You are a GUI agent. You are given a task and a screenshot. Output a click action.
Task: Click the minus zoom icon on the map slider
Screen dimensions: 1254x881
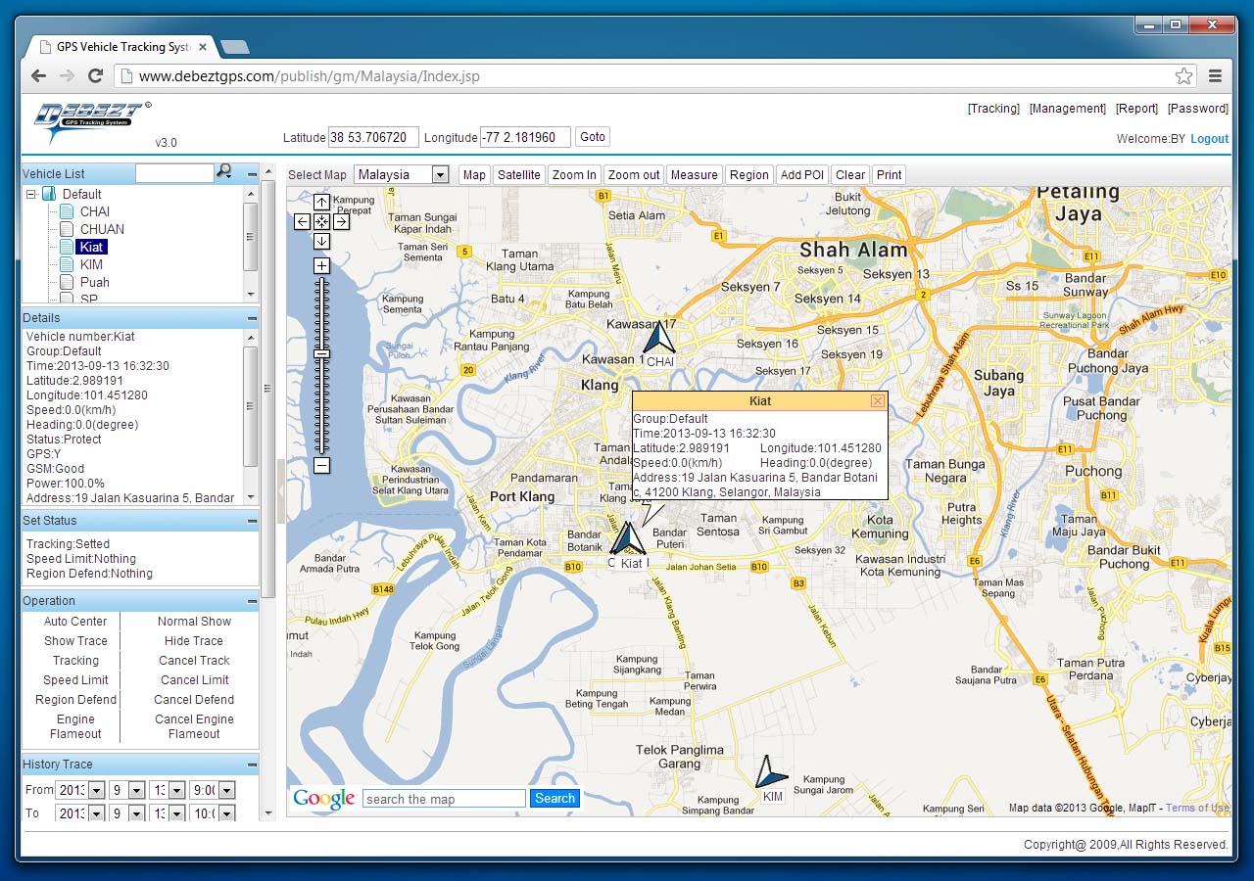coord(321,466)
